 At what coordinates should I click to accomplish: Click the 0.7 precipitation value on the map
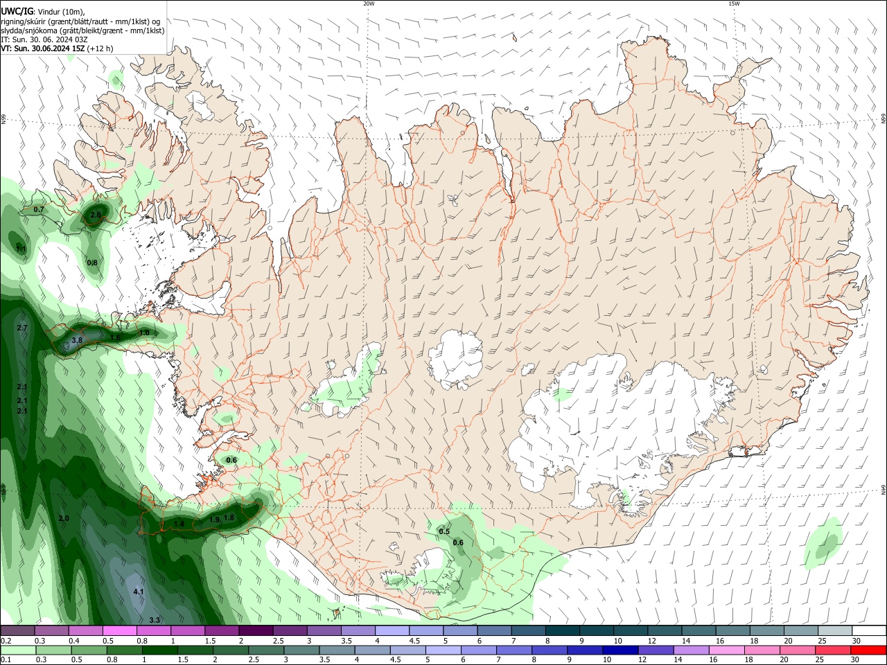point(39,209)
